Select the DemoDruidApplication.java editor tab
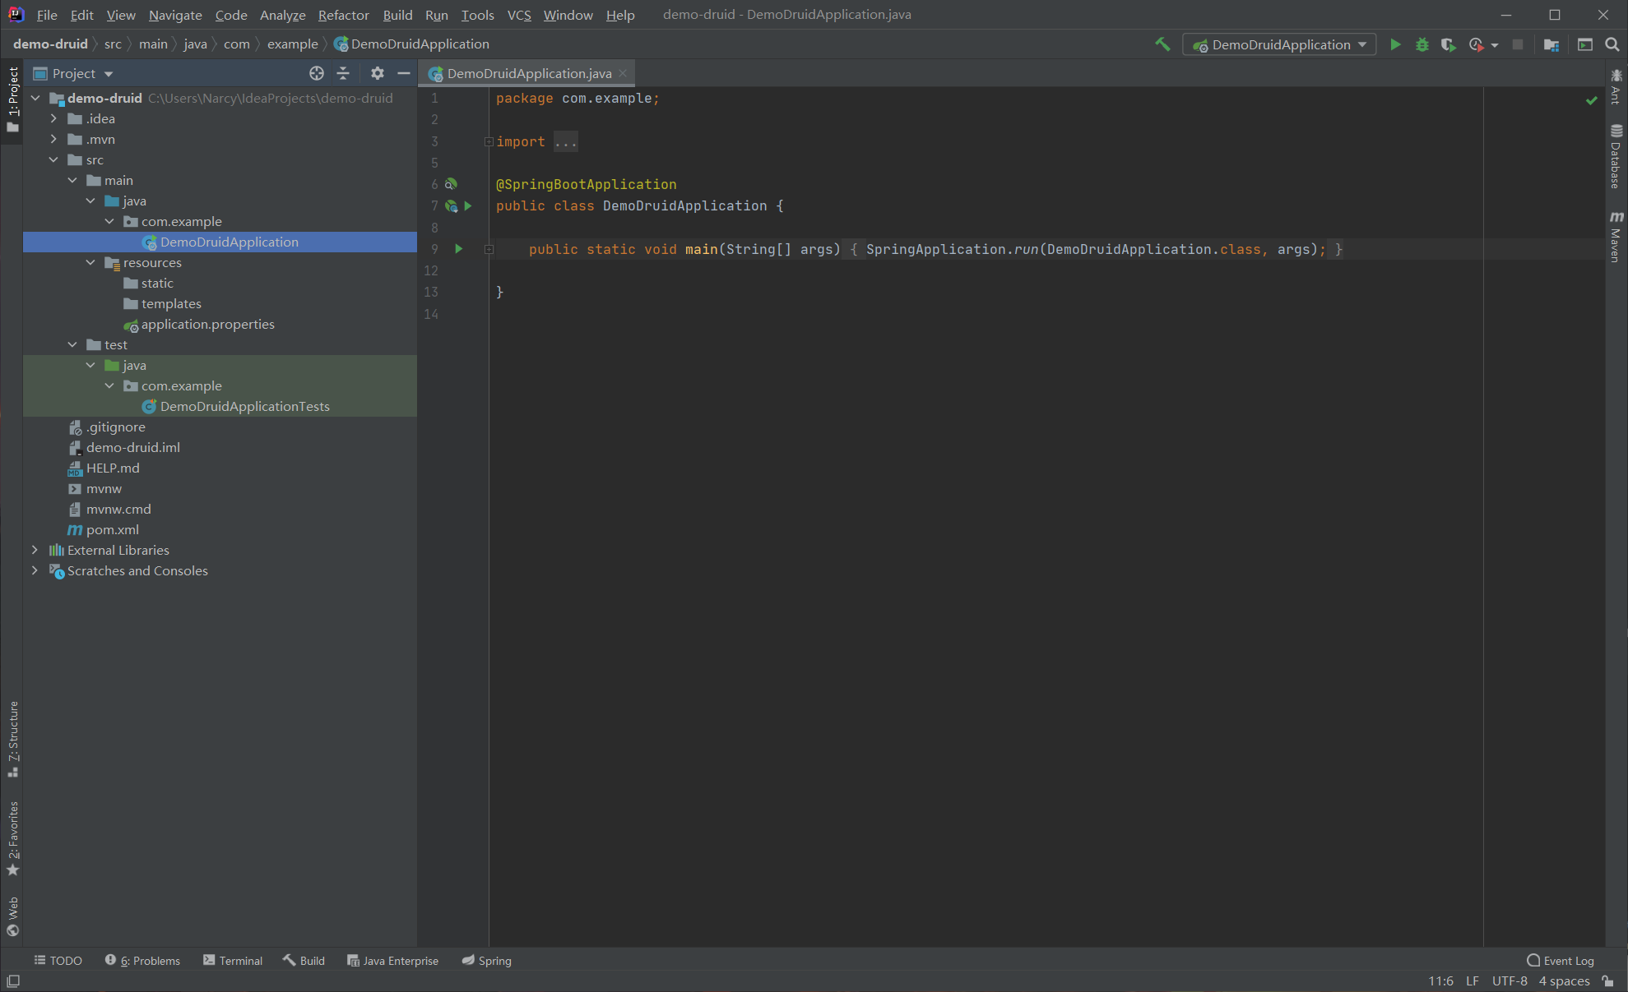The height and width of the screenshot is (992, 1628). point(528,73)
